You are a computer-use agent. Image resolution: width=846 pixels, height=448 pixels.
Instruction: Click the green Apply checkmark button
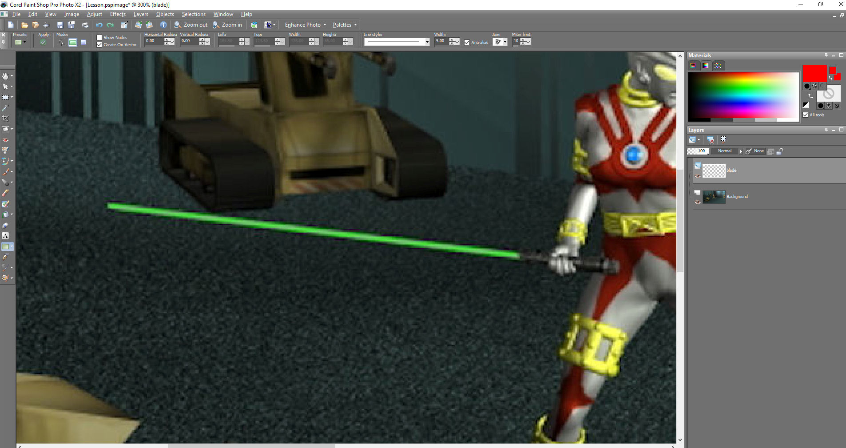[43, 42]
